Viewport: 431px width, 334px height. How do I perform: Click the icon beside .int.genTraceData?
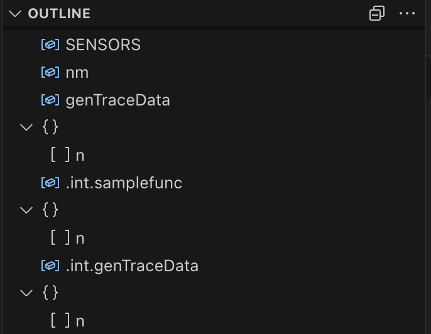click(x=50, y=266)
